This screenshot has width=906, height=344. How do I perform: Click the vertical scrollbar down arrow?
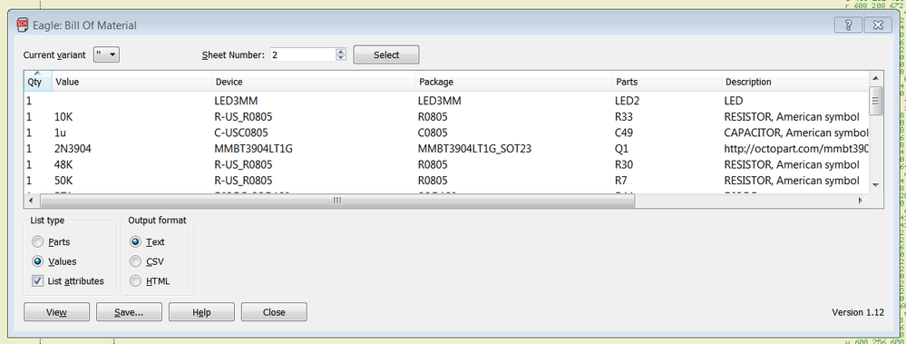pos(876,184)
